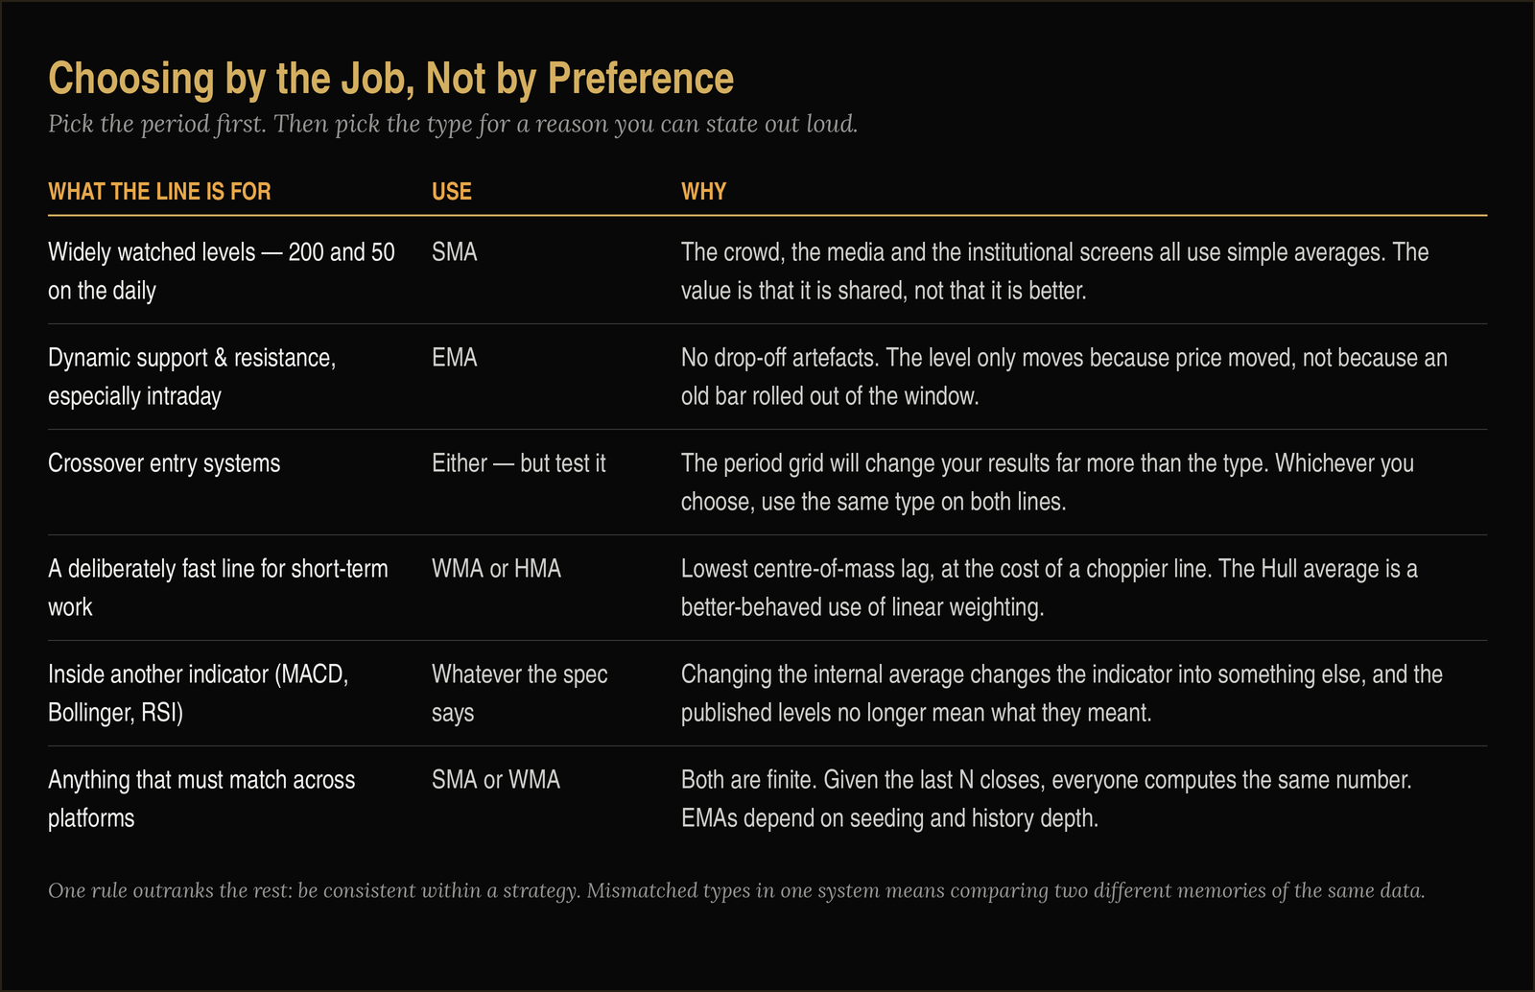This screenshot has height=992, width=1535.
Task: Click the 'Both are finite' explanation text
Action: click(x=1047, y=799)
